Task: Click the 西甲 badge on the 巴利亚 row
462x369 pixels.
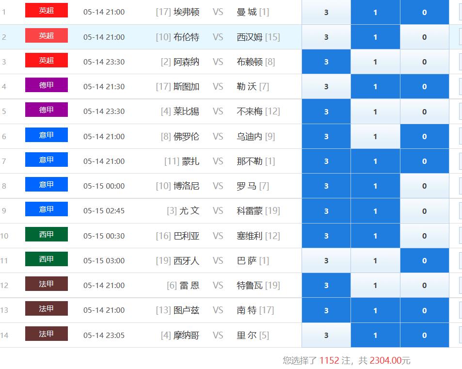Action: 46,235
